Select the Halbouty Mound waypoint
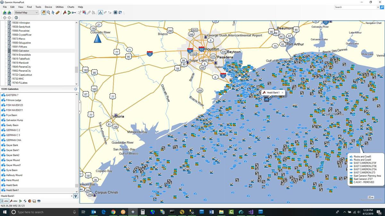 tap(38, 175)
